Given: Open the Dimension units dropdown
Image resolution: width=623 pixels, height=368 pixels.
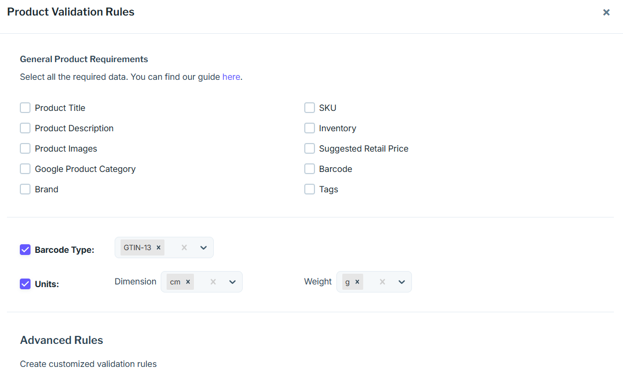Looking at the screenshot, I should click(x=232, y=282).
